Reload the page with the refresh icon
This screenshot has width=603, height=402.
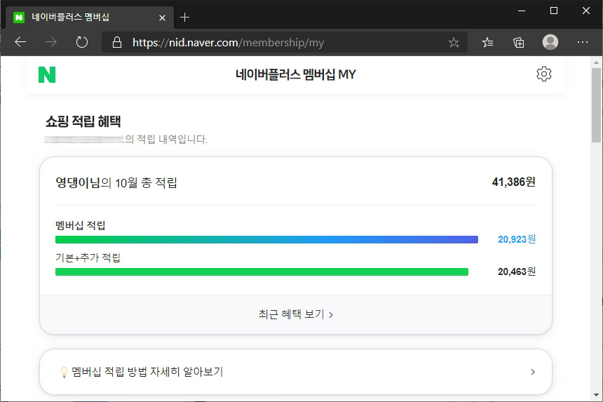81,42
